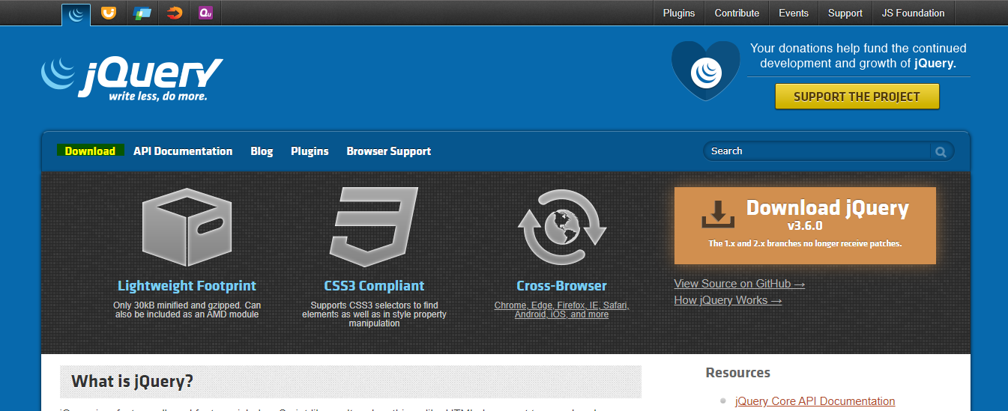Open the Sizzle project icon
The image size is (1008, 411).
point(175,13)
